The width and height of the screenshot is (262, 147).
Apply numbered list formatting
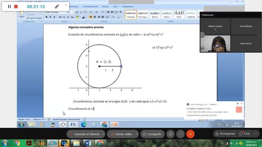97,12
